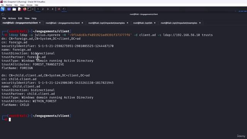Click 'trustAttributes: FOREST_TRANSITIVE'
Viewport: 247px width, 139px height.
tap(32, 64)
